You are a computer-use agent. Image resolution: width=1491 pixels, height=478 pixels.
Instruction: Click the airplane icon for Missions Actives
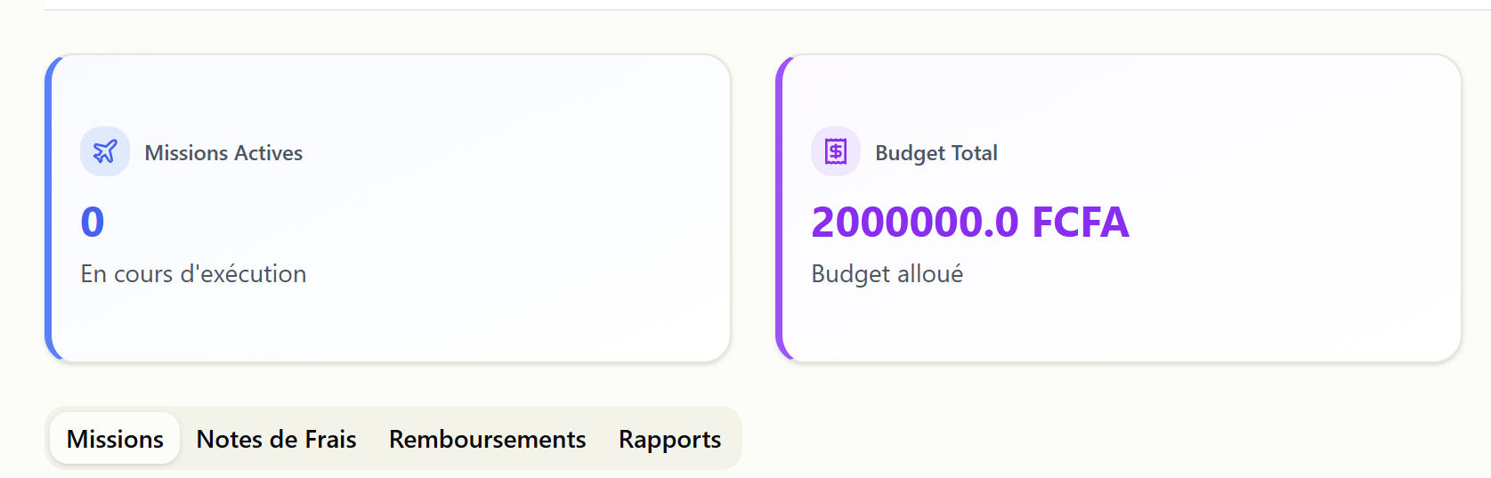click(105, 151)
